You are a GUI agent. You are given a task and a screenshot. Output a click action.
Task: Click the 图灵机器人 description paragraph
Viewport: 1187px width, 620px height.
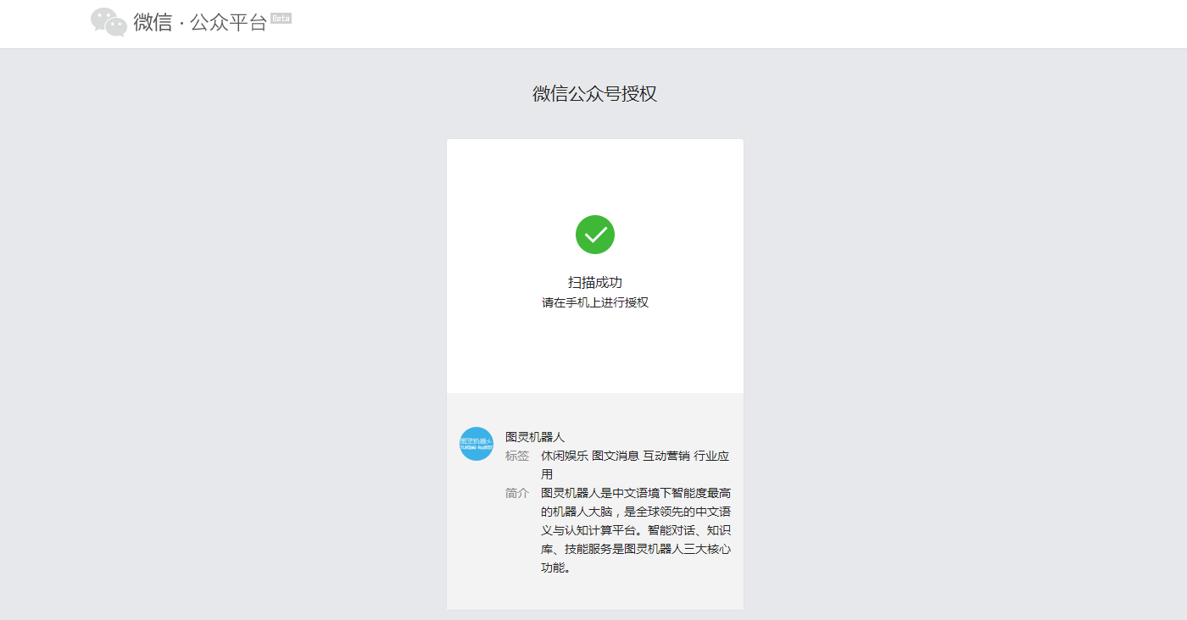pyautogui.click(x=636, y=530)
